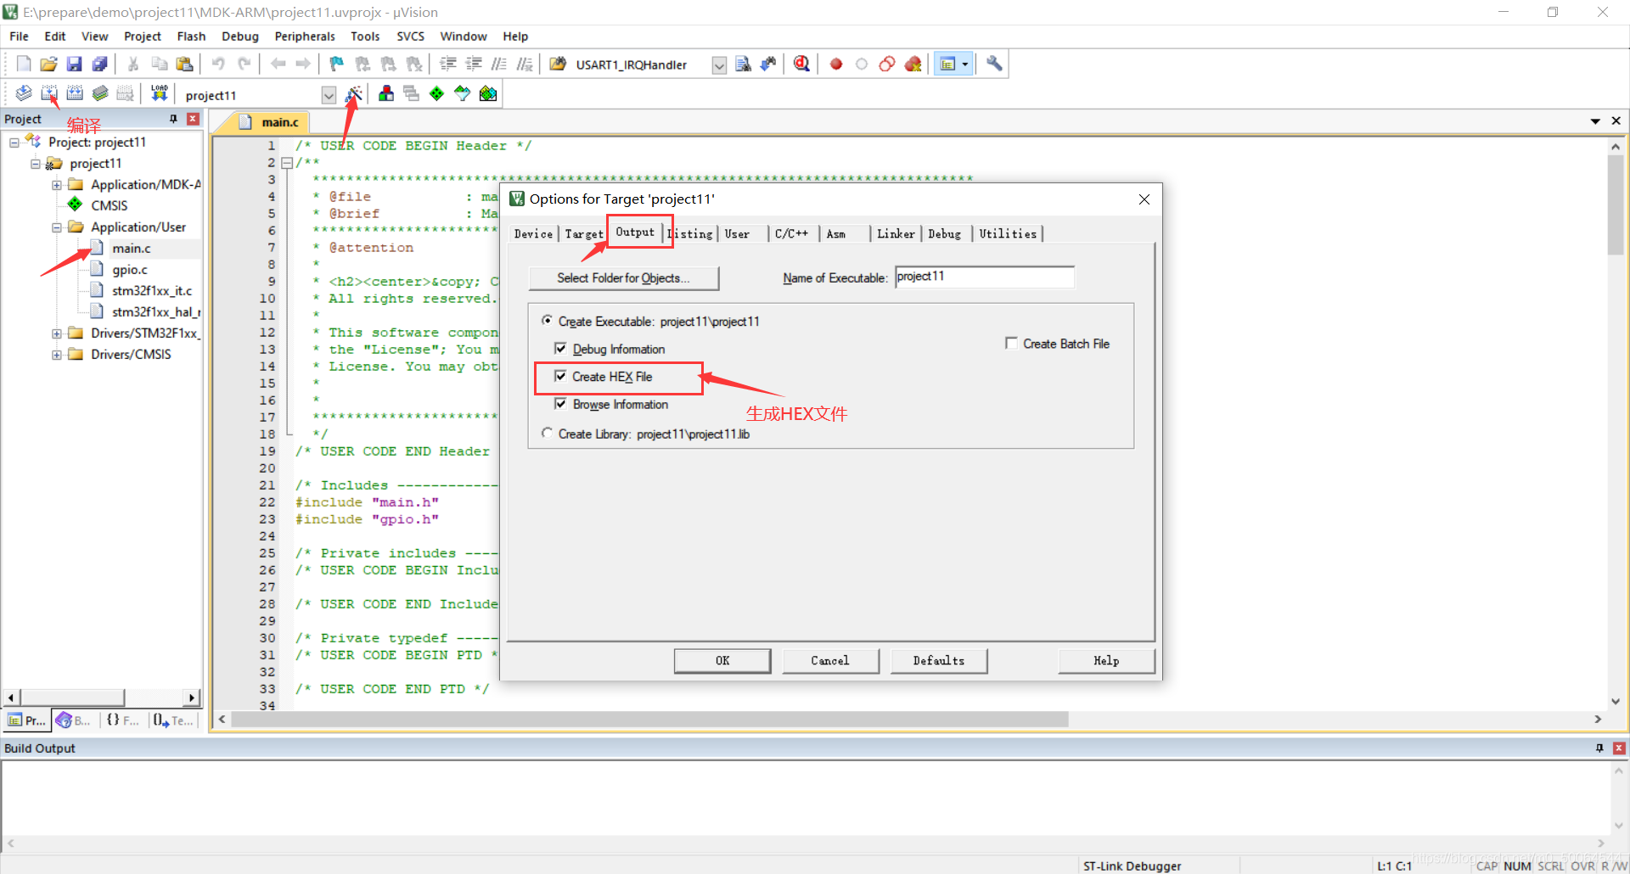Switch to the C/C++ tab
Screen dimensions: 1630x874
coord(791,233)
